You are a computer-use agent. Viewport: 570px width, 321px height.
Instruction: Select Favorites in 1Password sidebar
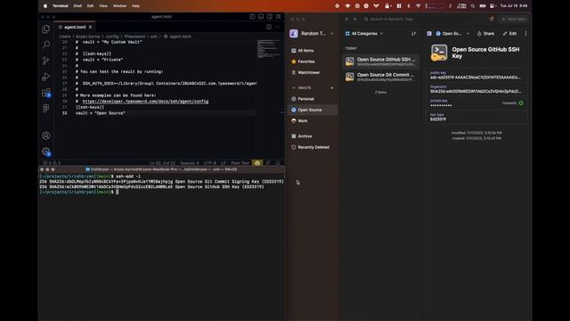[313, 62]
